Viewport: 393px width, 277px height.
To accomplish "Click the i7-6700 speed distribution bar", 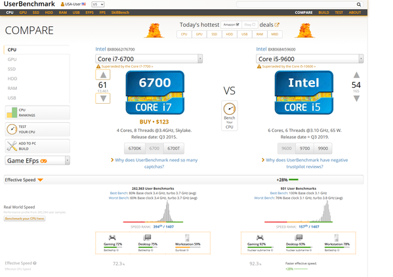I will (x=153, y=222).
